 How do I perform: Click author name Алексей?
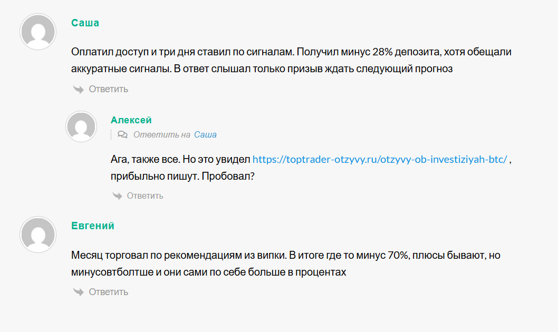point(131,120)
